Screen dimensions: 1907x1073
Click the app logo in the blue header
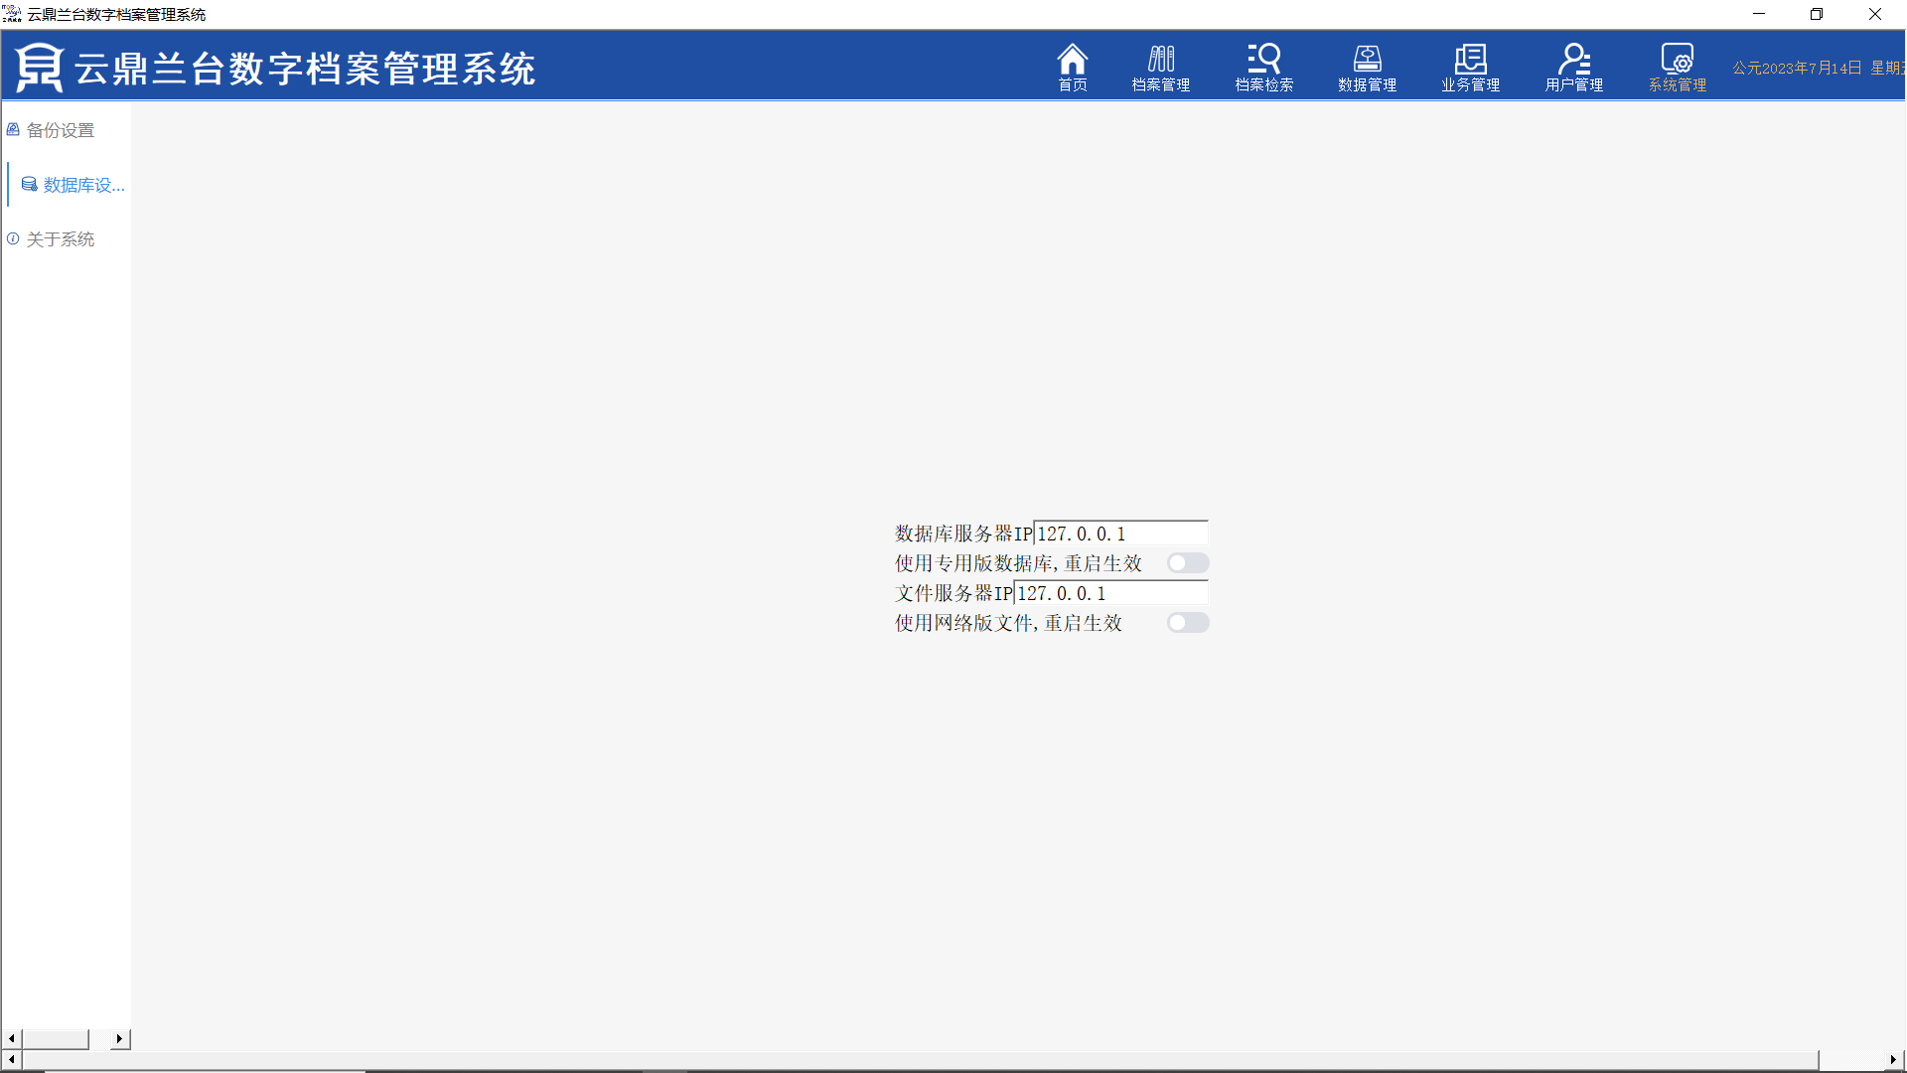click(39, 68)
